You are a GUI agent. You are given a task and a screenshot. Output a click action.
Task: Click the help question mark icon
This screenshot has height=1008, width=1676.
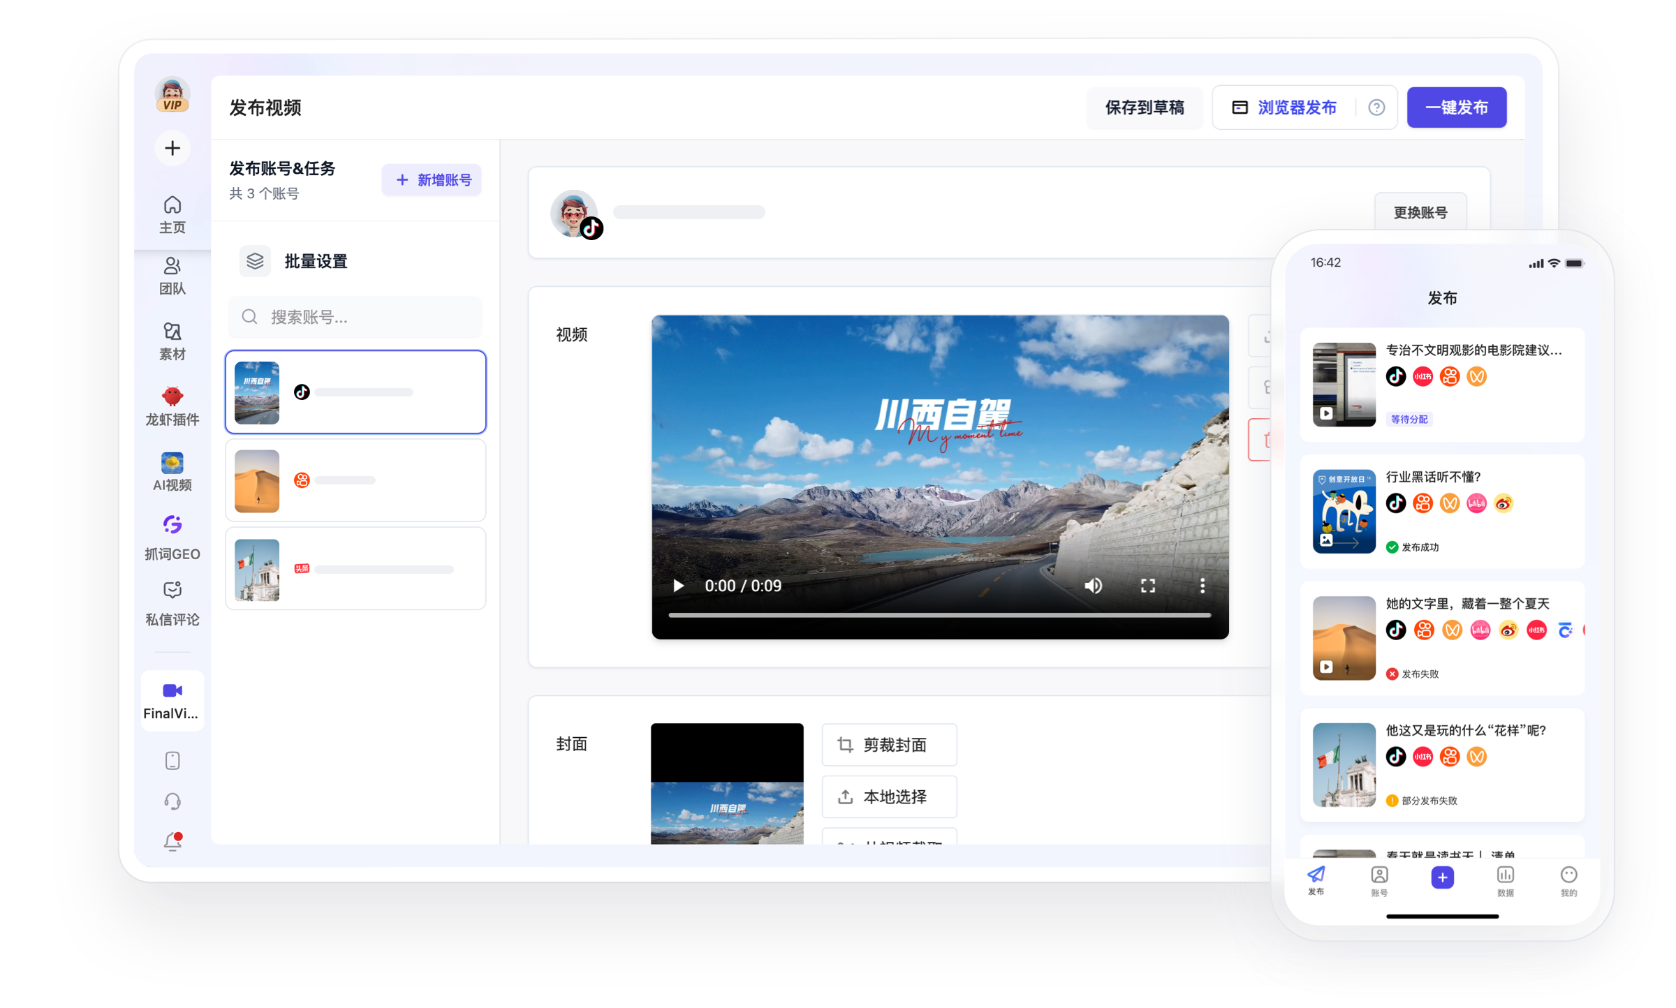(1376, 108)
